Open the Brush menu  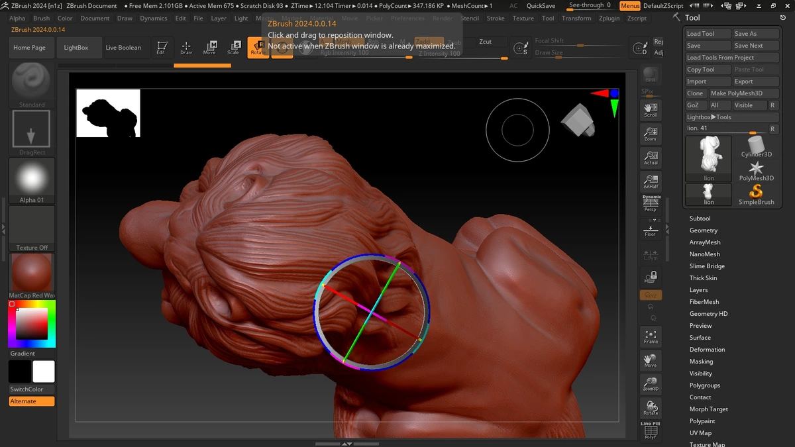coord(41,19)
